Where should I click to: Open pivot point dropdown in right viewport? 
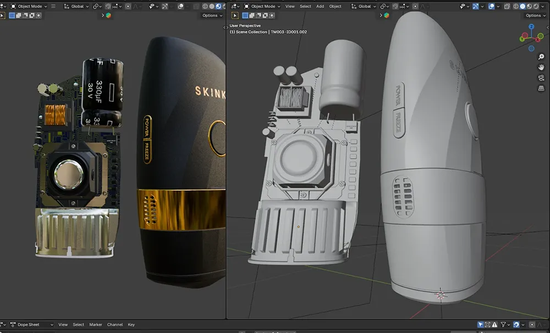[x=385, y=6]
